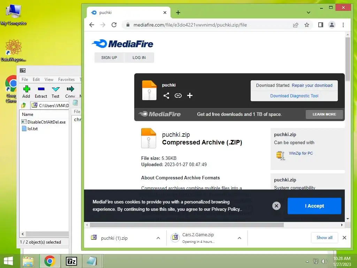The image size is (357, 268).
Task: Click the Chrome back arrow
Action: [92, 25]
